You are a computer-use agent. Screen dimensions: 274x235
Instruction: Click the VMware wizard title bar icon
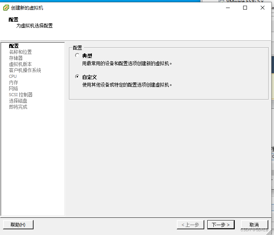coord(6,8)
